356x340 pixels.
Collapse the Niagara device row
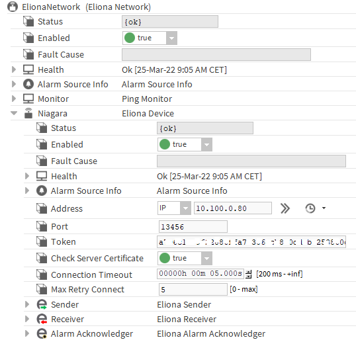(x=14, y=113)
